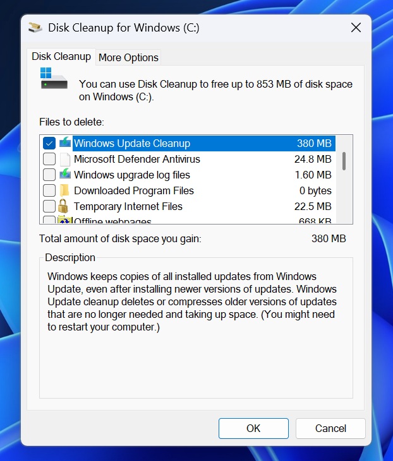393x461 pixels.
Task: Click the 1.60 MB size value
Action: (x=313, y=175)
